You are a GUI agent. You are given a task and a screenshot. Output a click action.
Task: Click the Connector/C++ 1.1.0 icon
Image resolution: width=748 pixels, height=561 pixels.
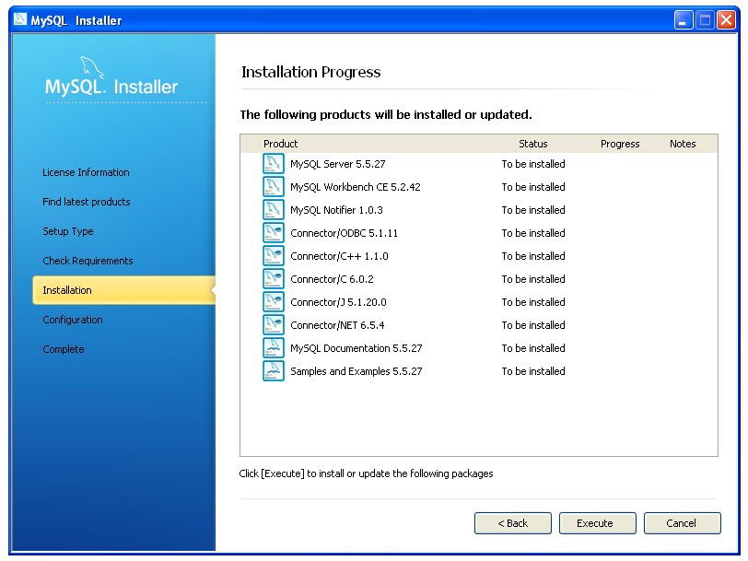[274, 256]
